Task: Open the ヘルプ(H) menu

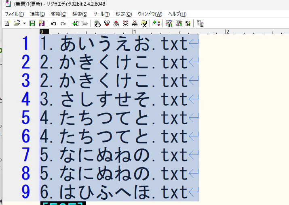Action: pyautogui.click(x=177, y=14)
